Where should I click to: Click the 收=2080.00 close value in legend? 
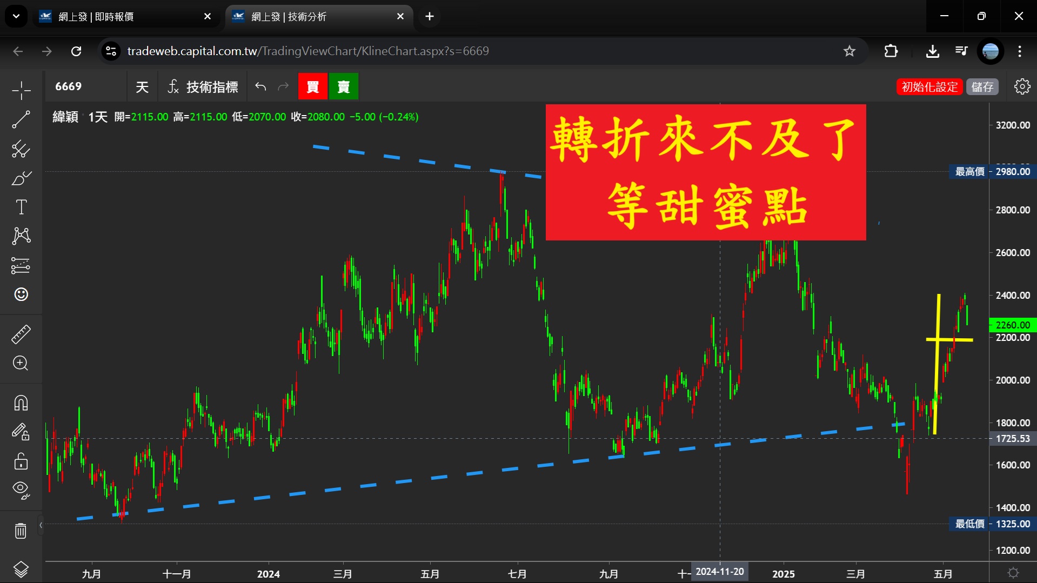(318, 117)
